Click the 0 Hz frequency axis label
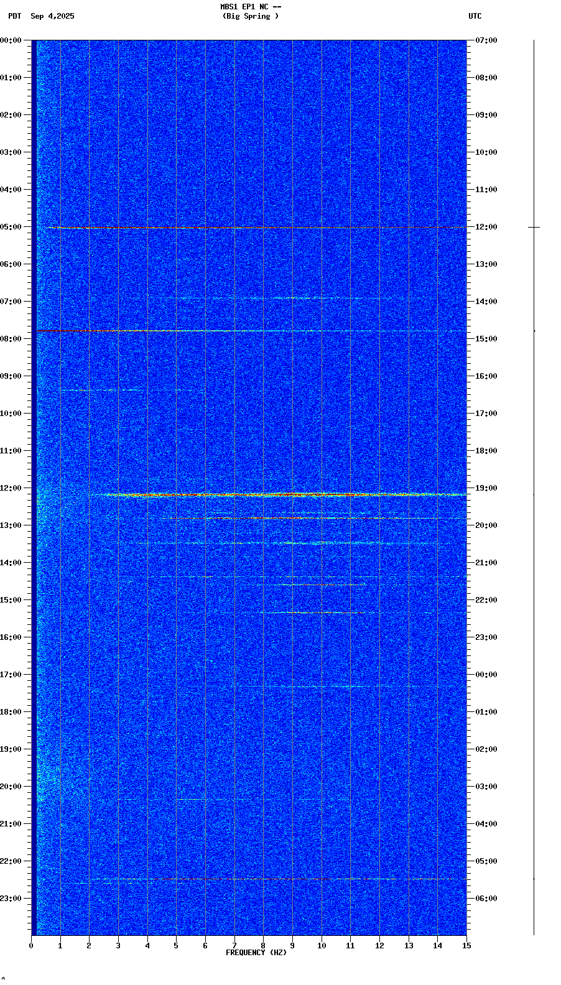 point(31,946)
